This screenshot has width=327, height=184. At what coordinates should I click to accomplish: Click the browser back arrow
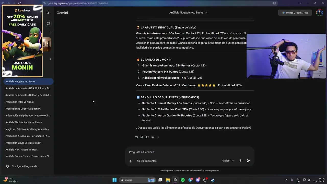tap(8, 3)
